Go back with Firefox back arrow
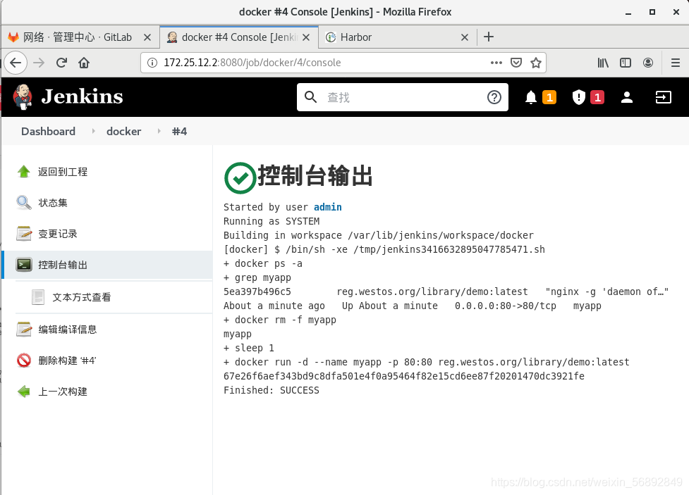Screen dimensions: 689x495 [16, 63]
